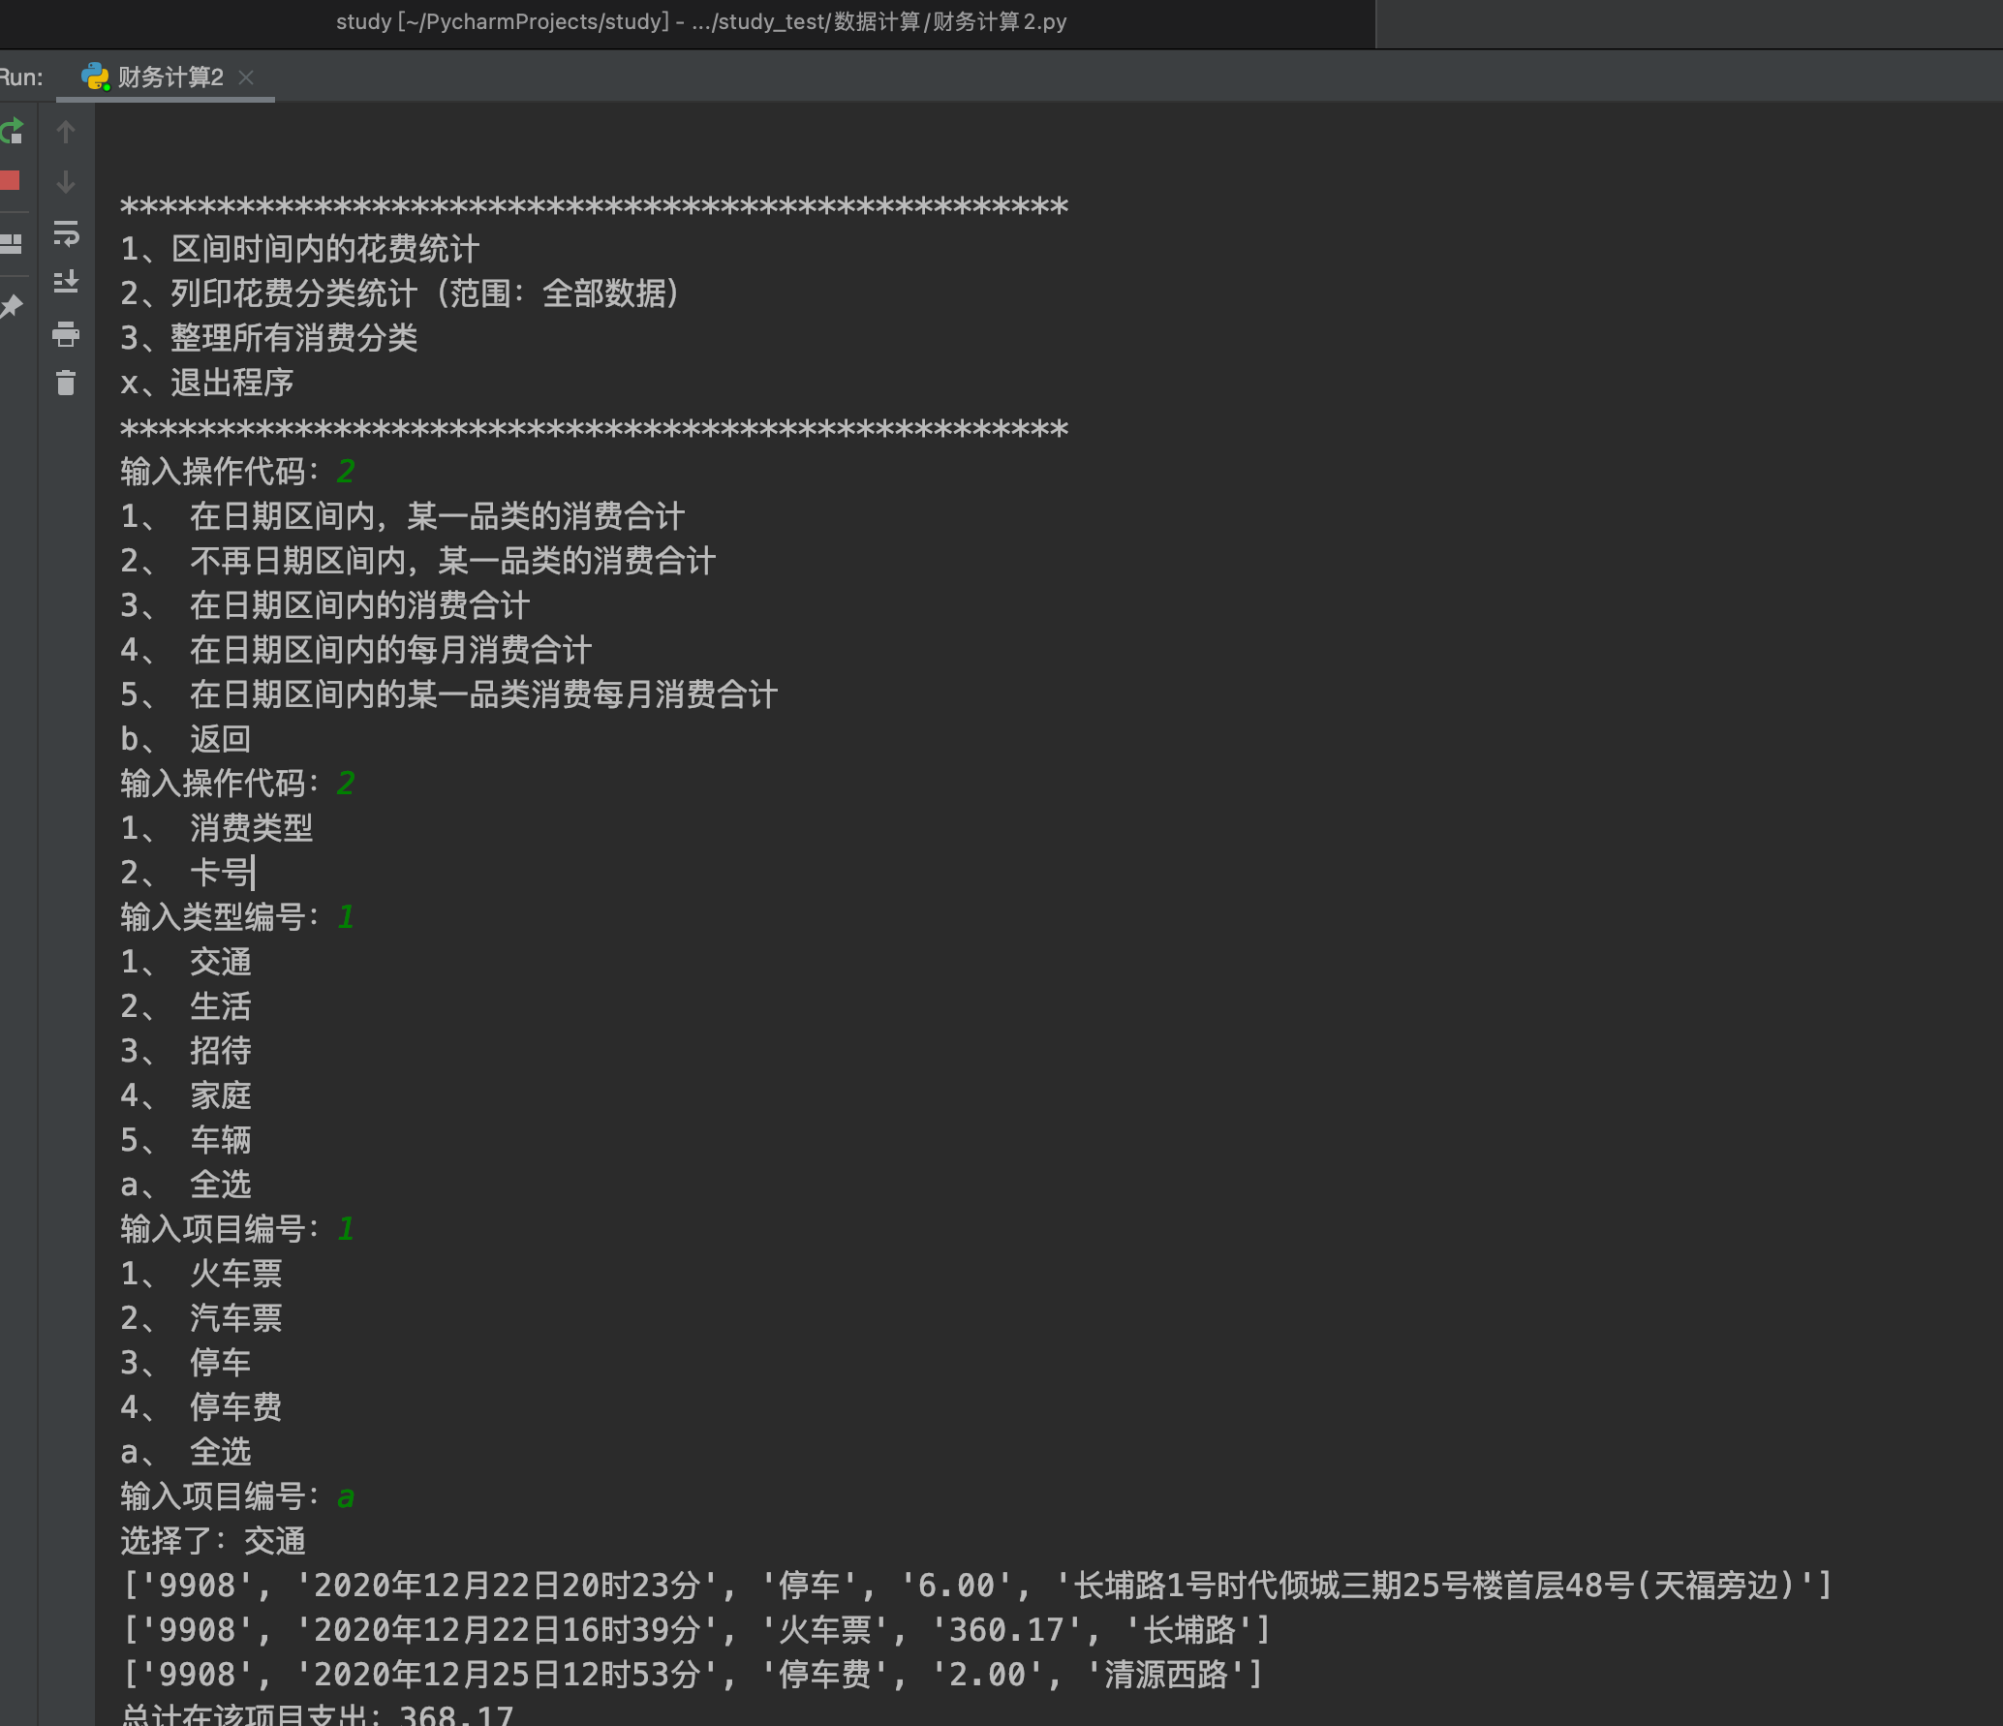This screenshot has height=1726, width=2003.
Task: Click record line containing '长埔路1号时代倾城三期'
Action: click(976, 1586)
